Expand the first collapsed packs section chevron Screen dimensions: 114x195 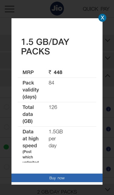pyautogui.click(x=108, y=40)
